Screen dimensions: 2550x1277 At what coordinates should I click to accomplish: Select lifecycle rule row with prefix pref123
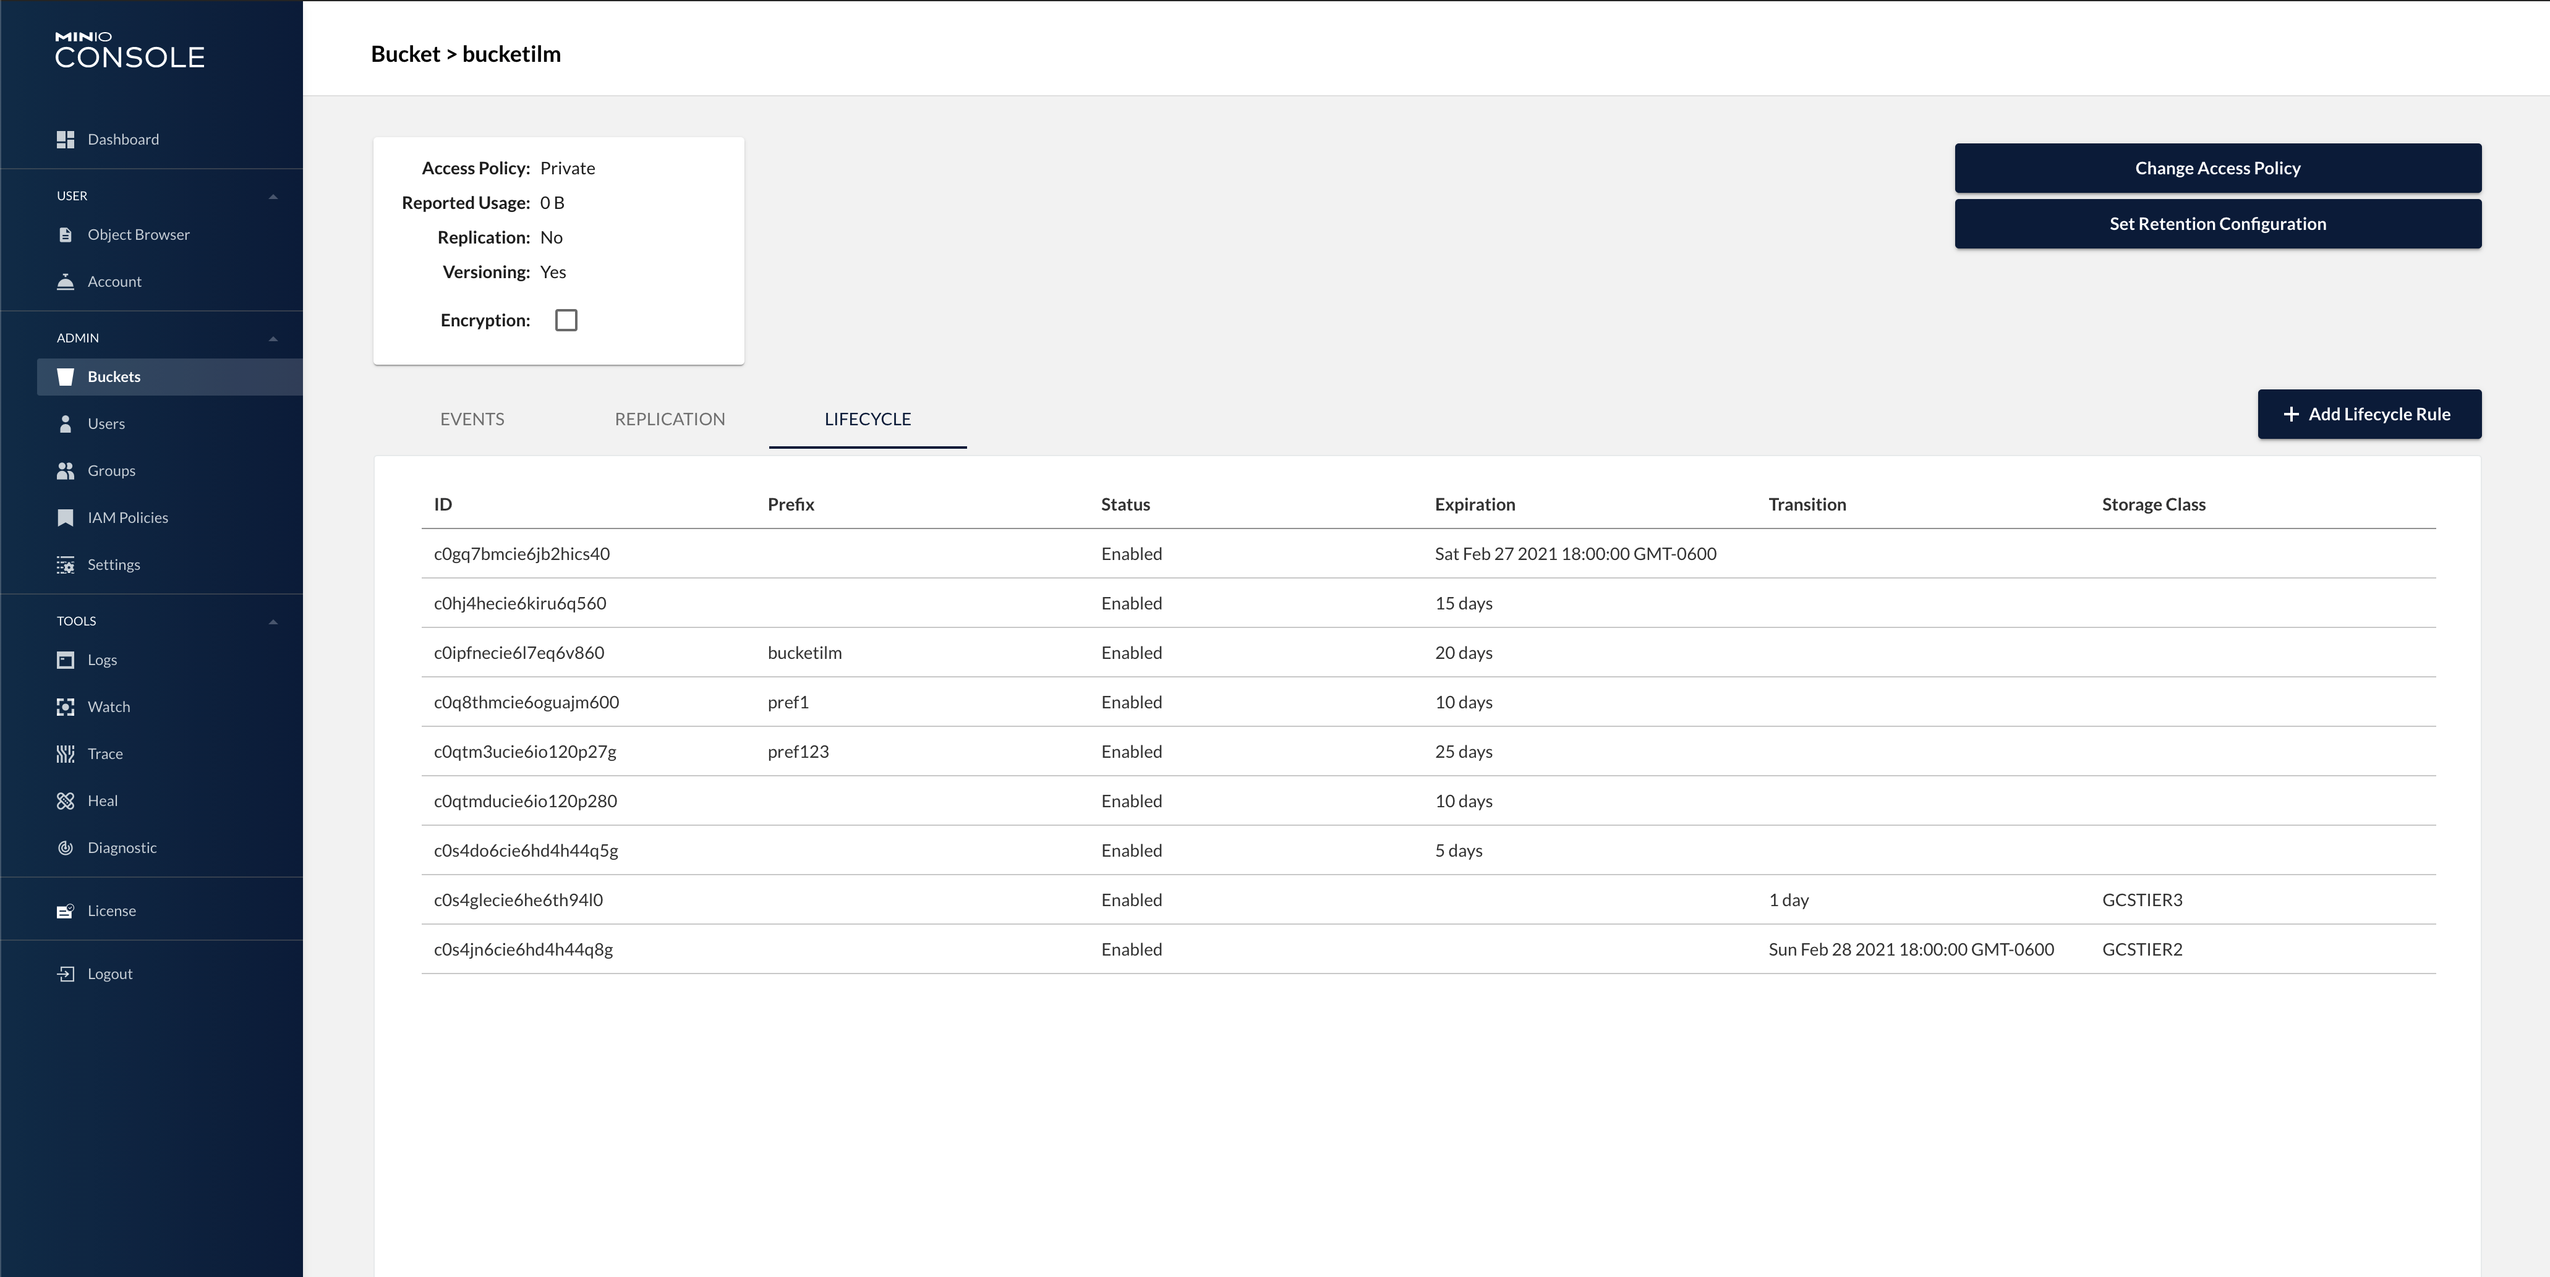pyautogui.click(x=798, y=752)
